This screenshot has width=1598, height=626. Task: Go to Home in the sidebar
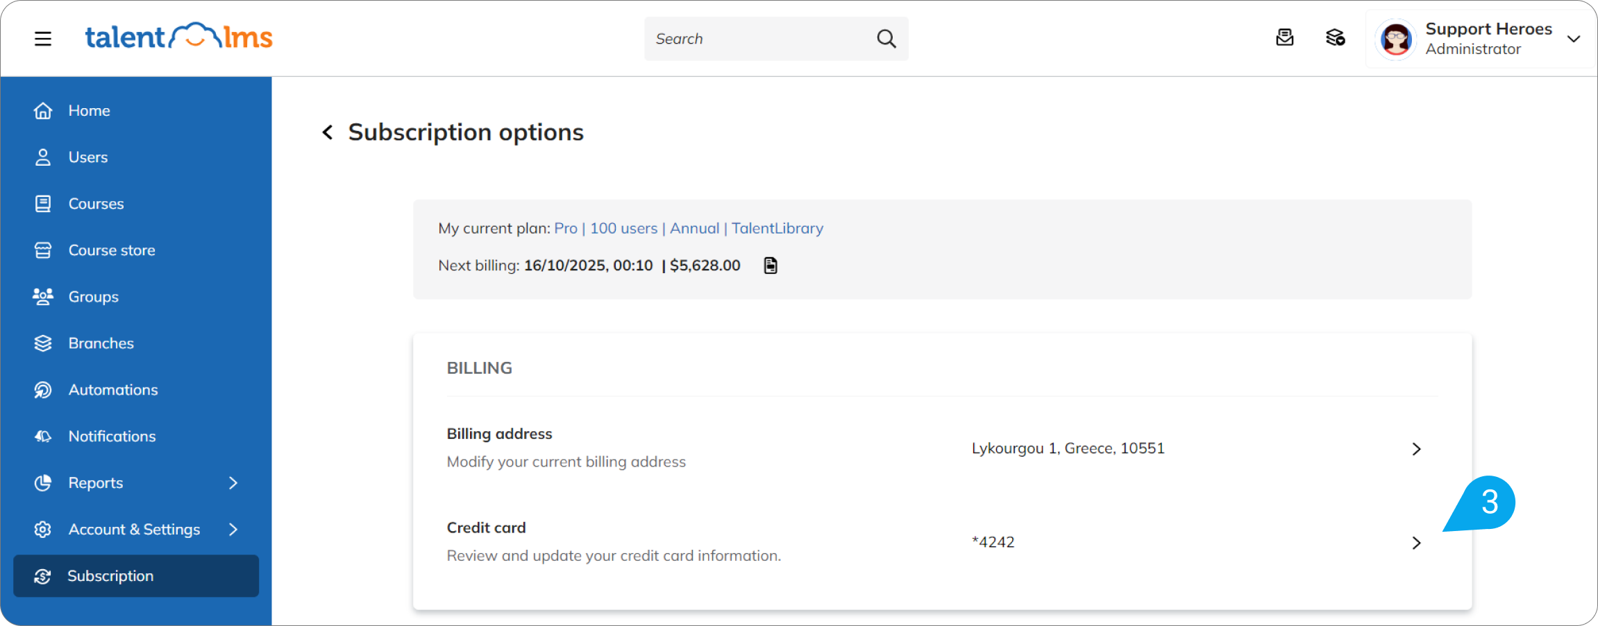136,111
